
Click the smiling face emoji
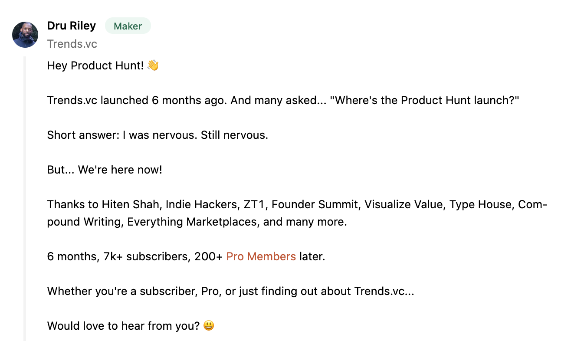(209, 326)
